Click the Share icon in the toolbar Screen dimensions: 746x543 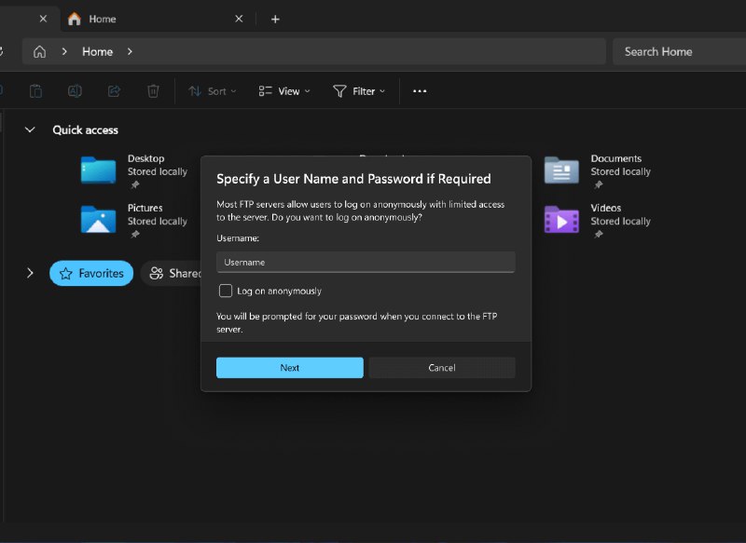pyautogui.click(x=114, y=90)
